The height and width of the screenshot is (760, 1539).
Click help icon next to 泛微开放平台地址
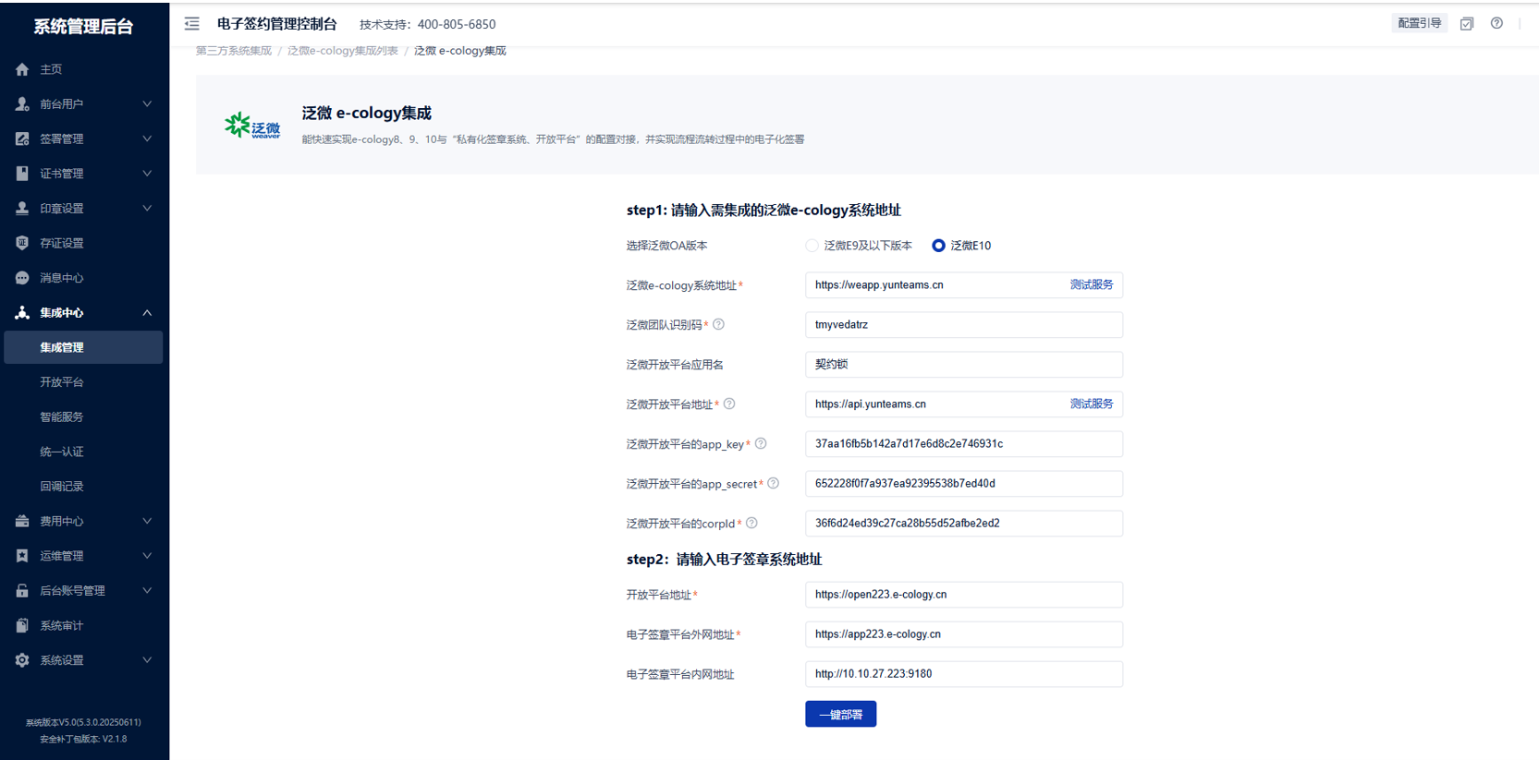(x=729, y=404)
